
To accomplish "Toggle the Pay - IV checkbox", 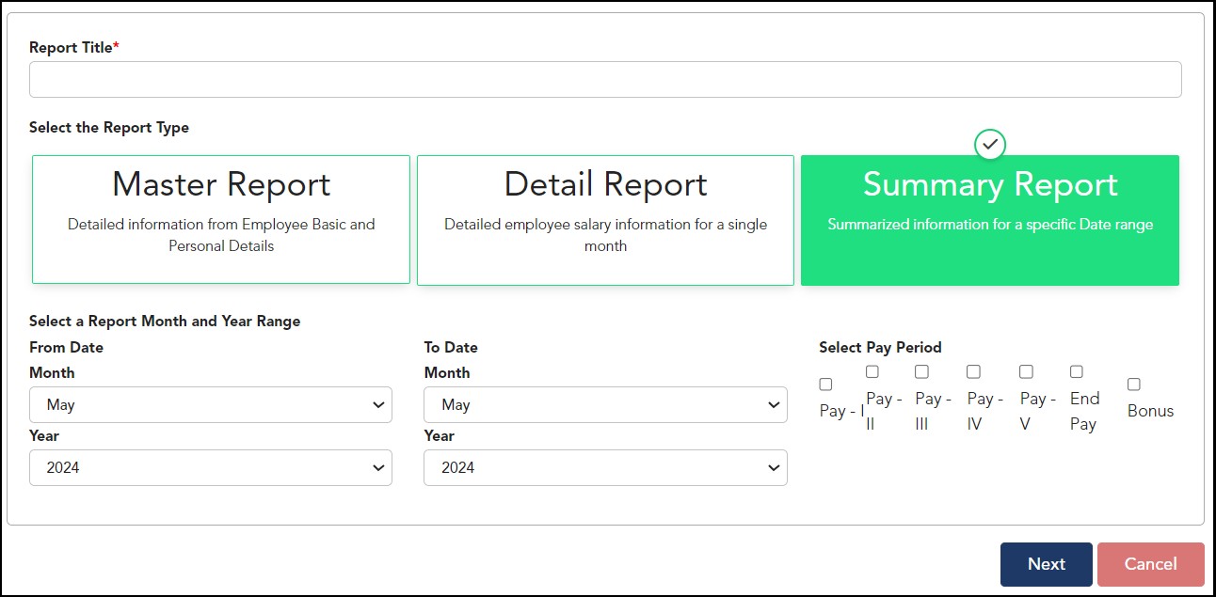I will pyautogui.click(x=973, y=372).
